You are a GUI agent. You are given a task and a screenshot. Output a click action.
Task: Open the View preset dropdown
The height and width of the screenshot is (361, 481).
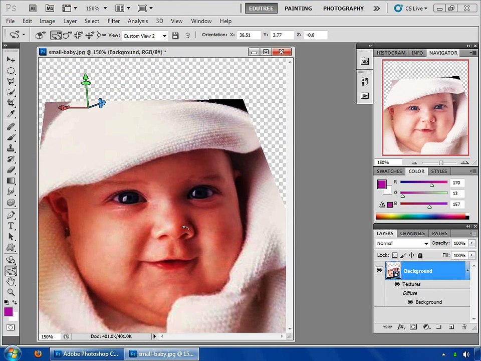(x=164, y=36)
